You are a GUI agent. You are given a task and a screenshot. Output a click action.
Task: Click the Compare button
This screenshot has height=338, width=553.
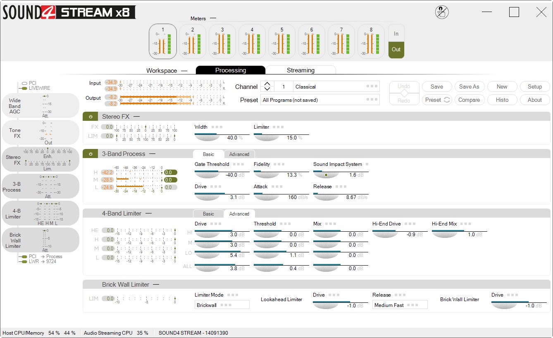point(469,100)
